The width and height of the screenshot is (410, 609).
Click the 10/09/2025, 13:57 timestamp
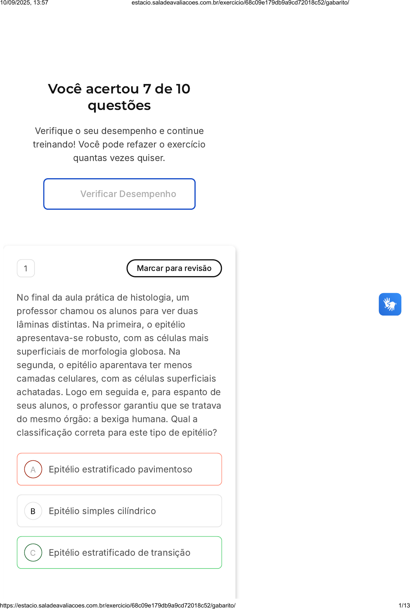pyautogui.click(x=24, y=3)
